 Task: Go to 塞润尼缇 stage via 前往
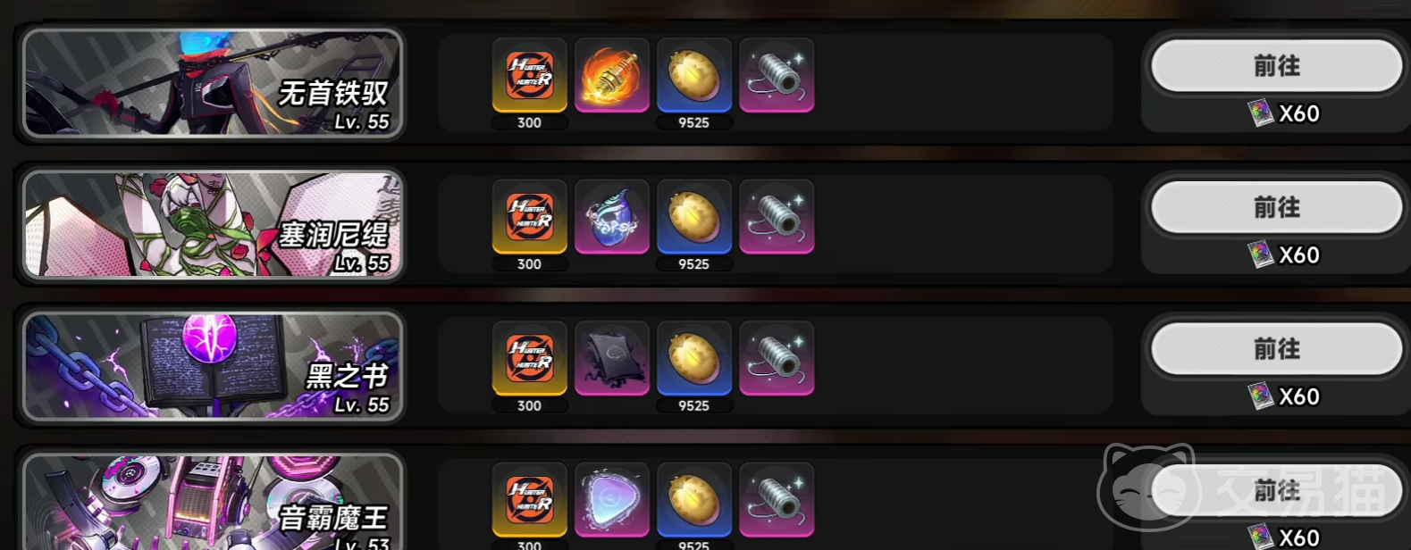click(1276, 207)
